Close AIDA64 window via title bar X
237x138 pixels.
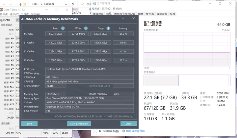coord(133,18)
